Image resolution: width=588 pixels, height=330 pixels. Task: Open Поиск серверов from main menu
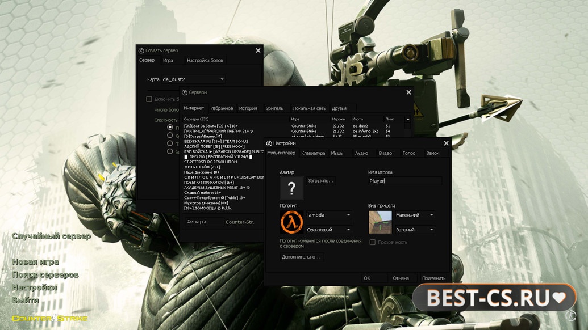tap(45, 274)
